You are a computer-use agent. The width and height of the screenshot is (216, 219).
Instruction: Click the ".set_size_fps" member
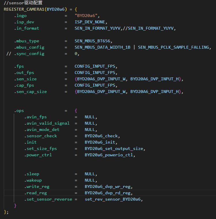(40, 149)
